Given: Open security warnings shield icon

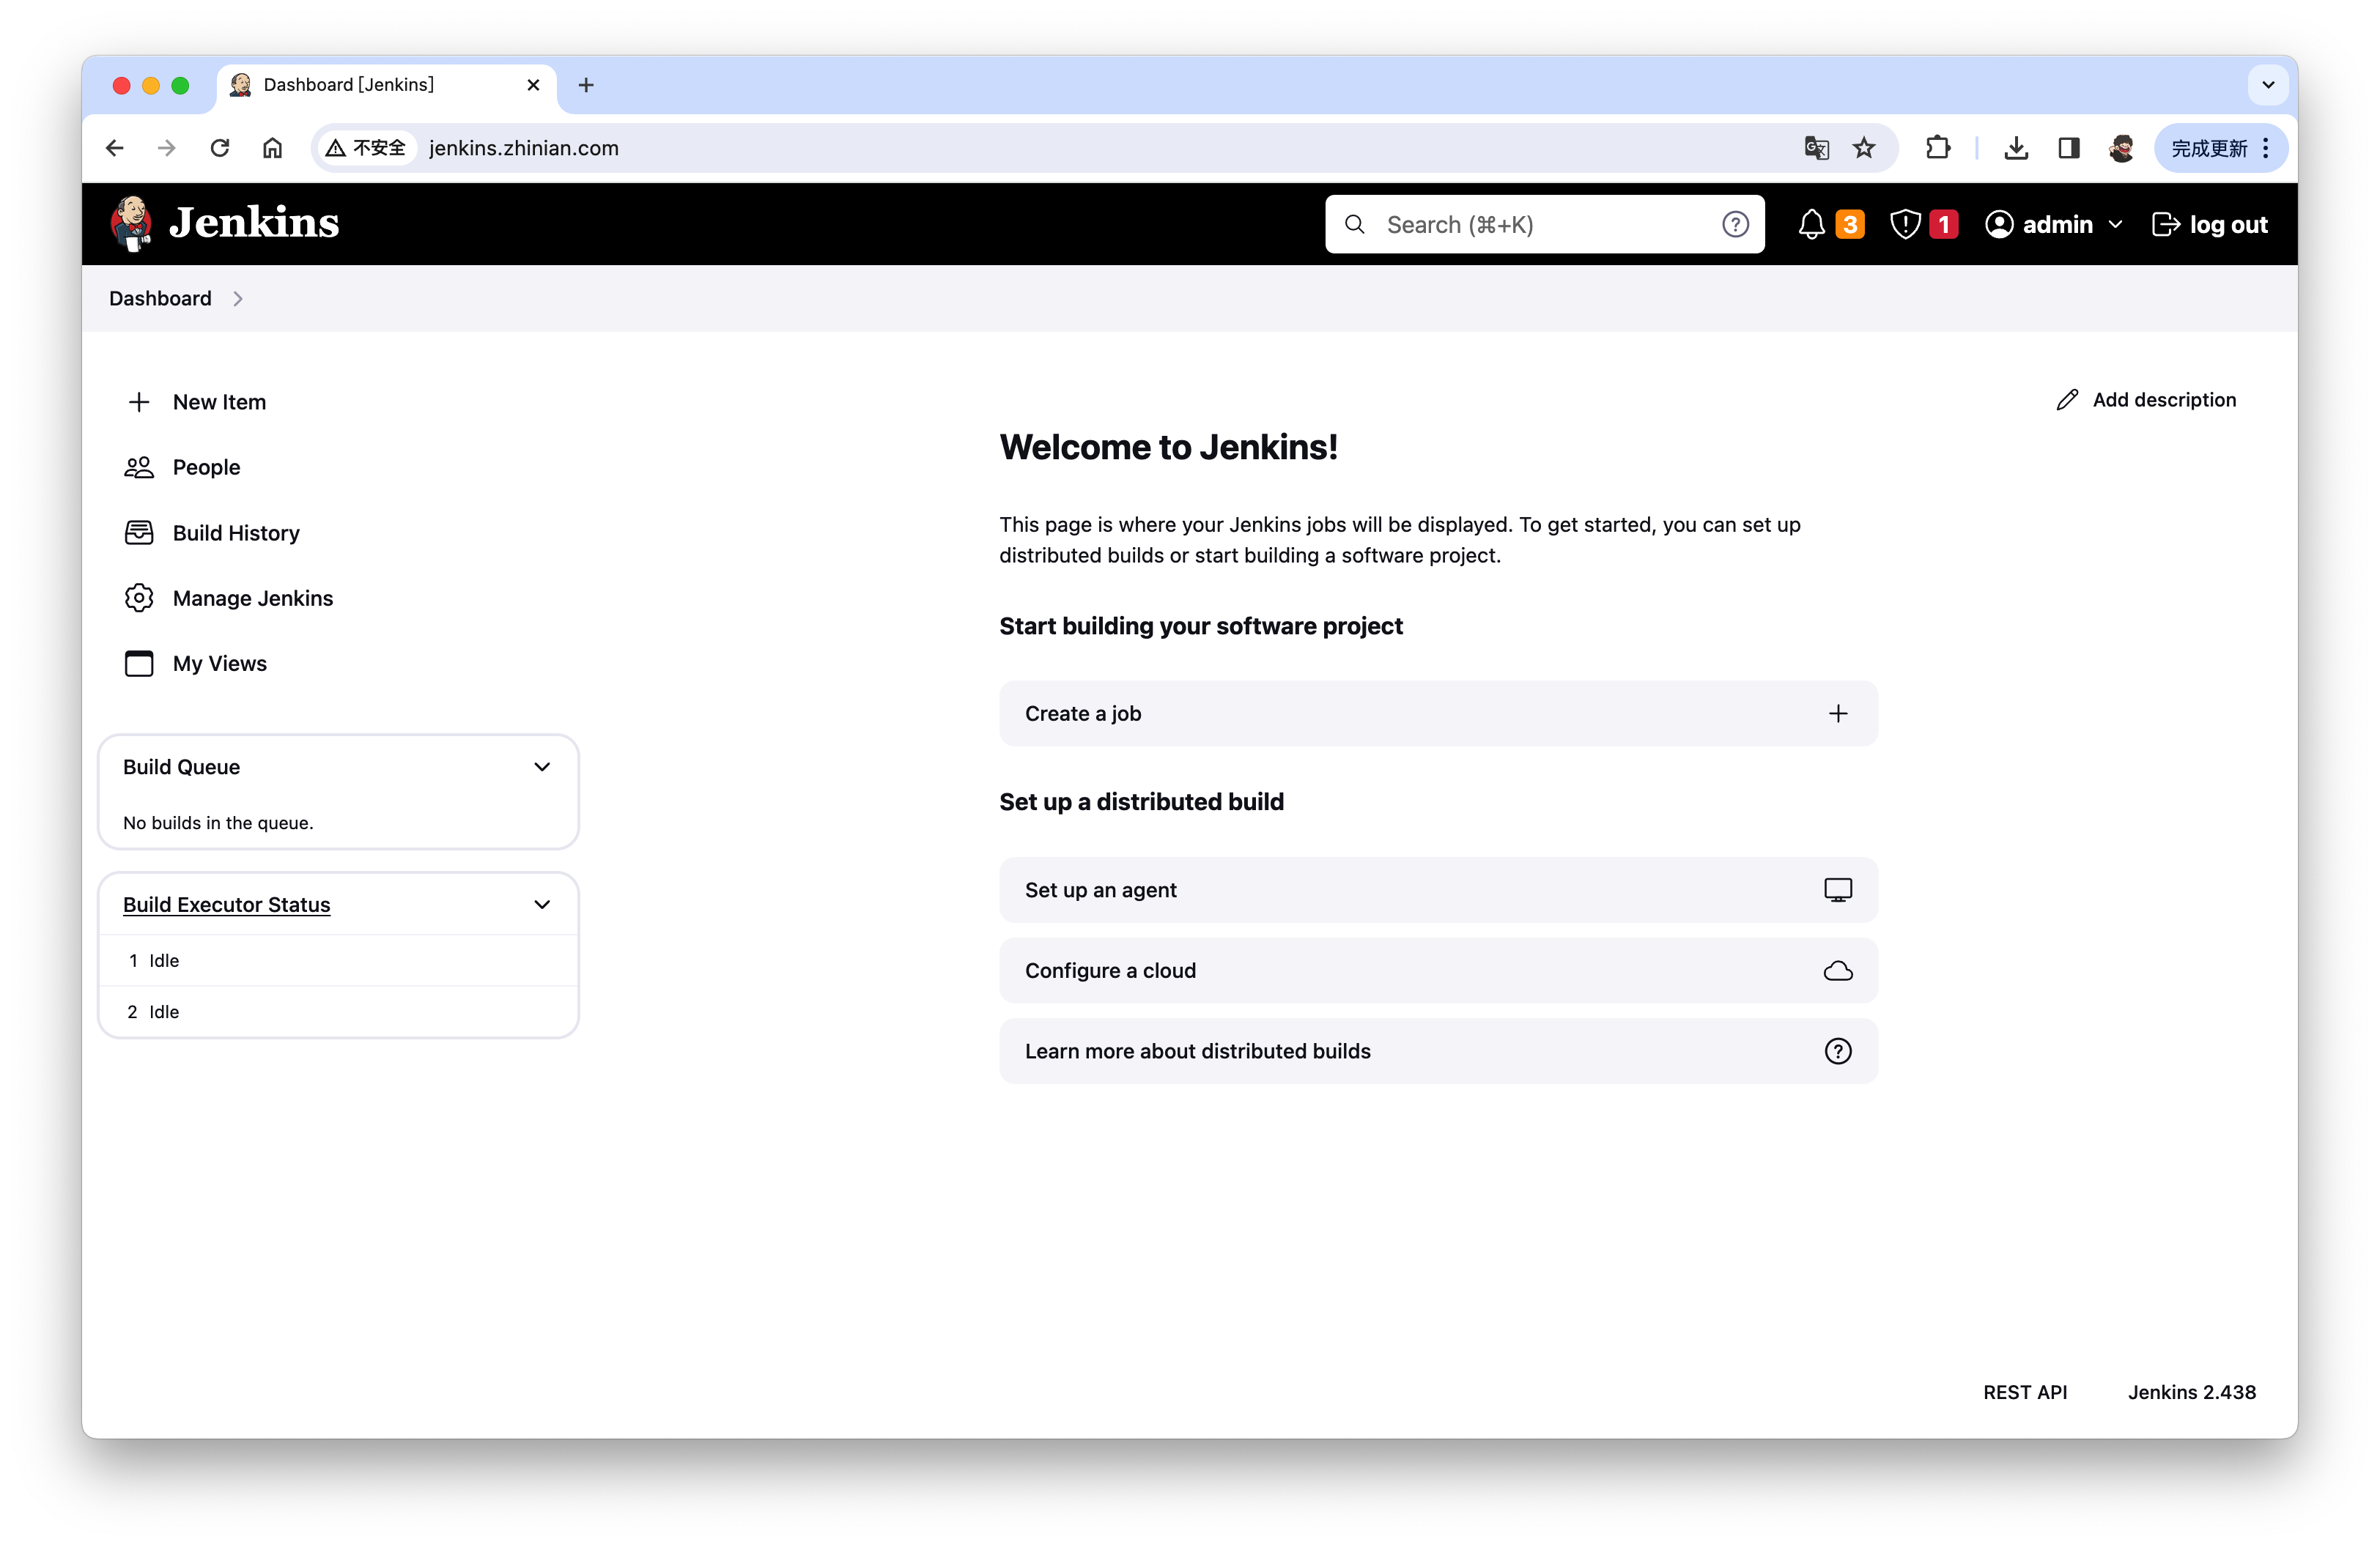Looking at the screenshot, I should (x=1905, y=225).
